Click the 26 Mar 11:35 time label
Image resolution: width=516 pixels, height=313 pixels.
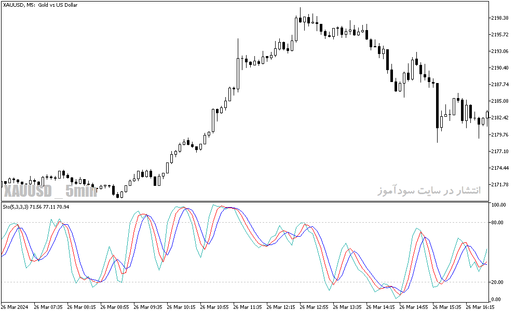click(247, 307)
